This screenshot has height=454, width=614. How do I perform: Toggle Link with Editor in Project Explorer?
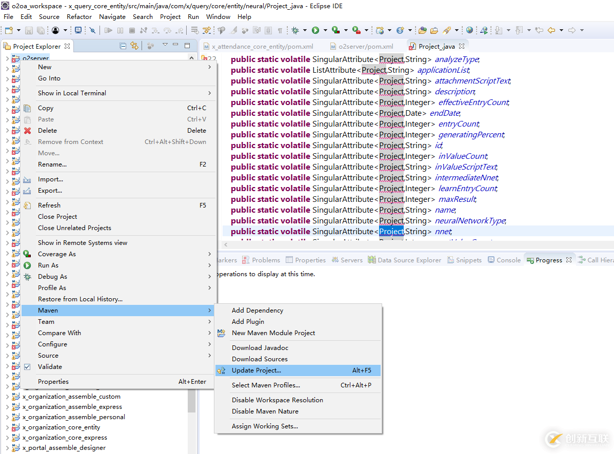pyautogui.click(x=134, y=46)
